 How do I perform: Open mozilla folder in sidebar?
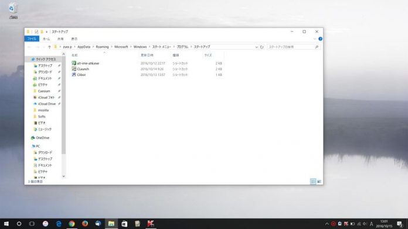click(x=43, y=110)
